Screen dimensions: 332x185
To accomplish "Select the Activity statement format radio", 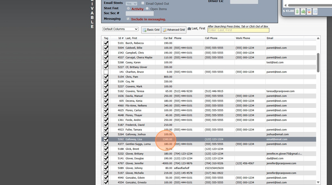I will tap(128, 9).
